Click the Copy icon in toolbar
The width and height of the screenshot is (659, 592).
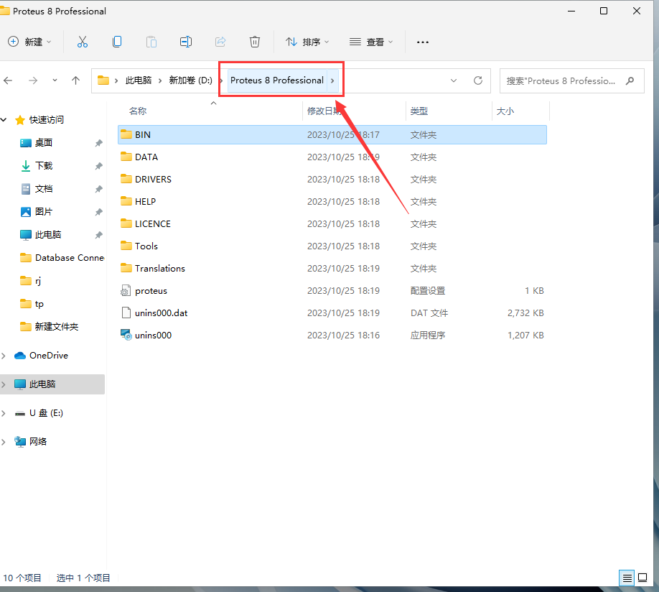point(117,42)
